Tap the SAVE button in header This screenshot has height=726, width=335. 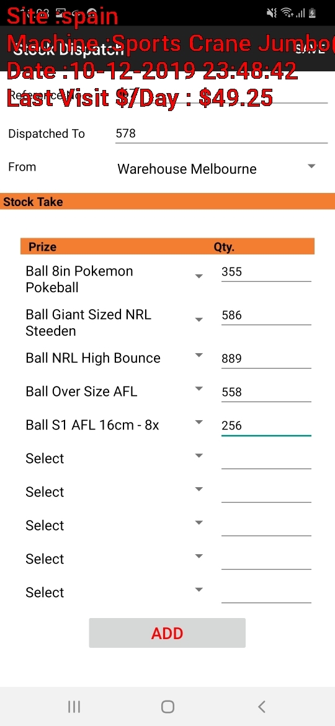click(x=309, y=49)
